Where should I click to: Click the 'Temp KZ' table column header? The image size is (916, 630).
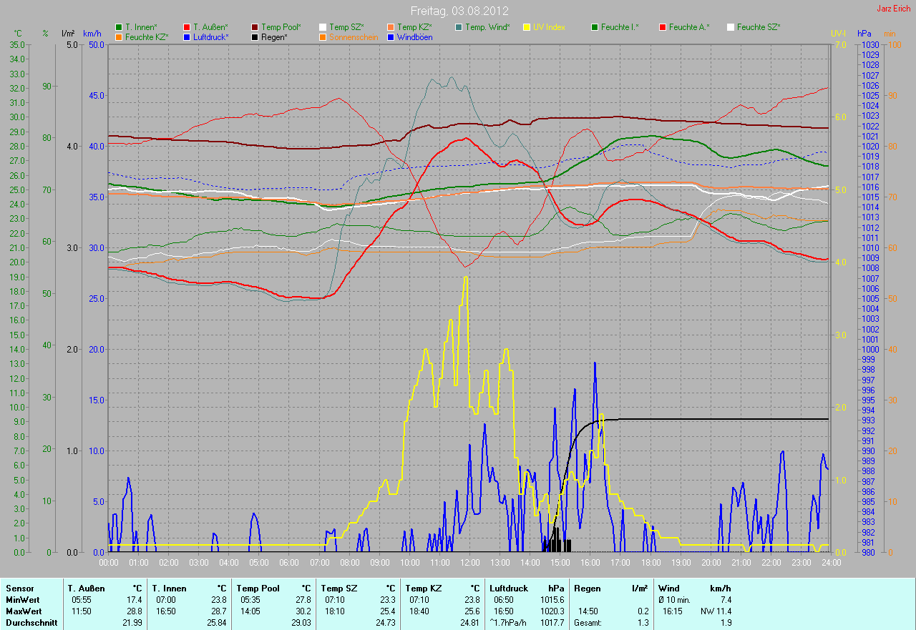423,589
